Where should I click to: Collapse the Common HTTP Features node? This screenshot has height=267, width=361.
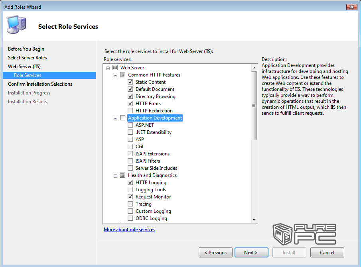(x=115, y=75)
